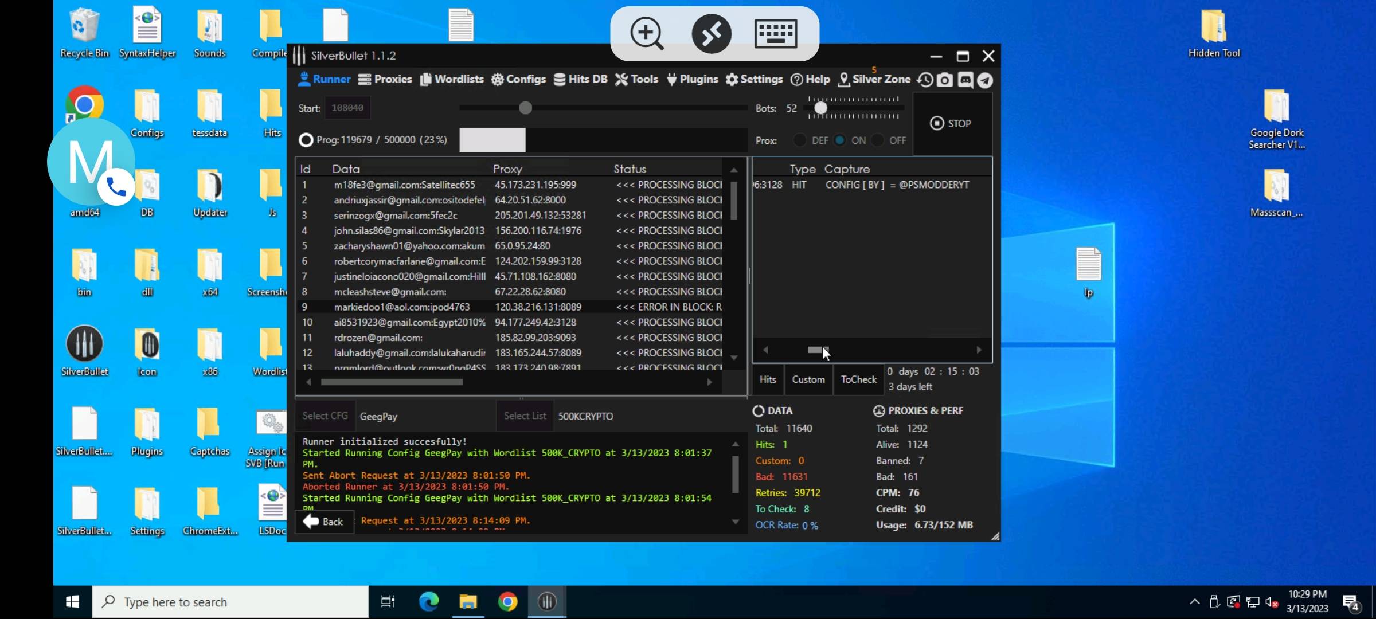Select the DEF proxy radio option
This screenshot has height=619, width=1376.
pyautogui.click(x=800, y=140)
